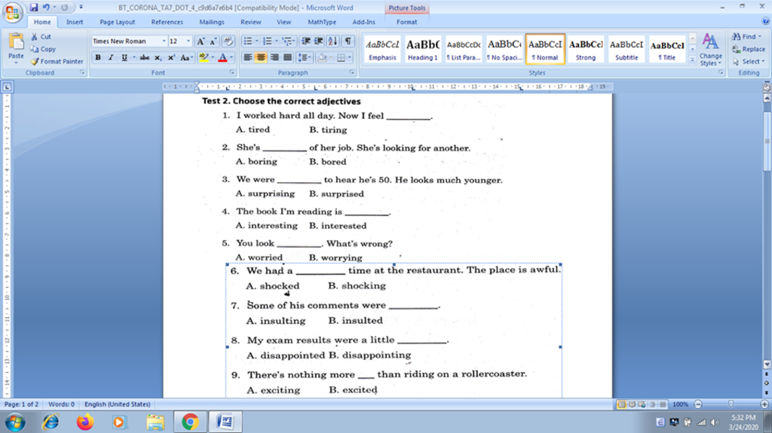Start a bulleted list
The height and width of the screenshot is (433, 772).
(247, 41)
